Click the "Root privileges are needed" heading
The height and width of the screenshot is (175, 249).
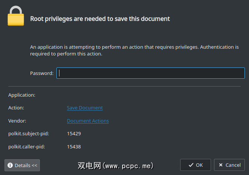tap(100, 19)
